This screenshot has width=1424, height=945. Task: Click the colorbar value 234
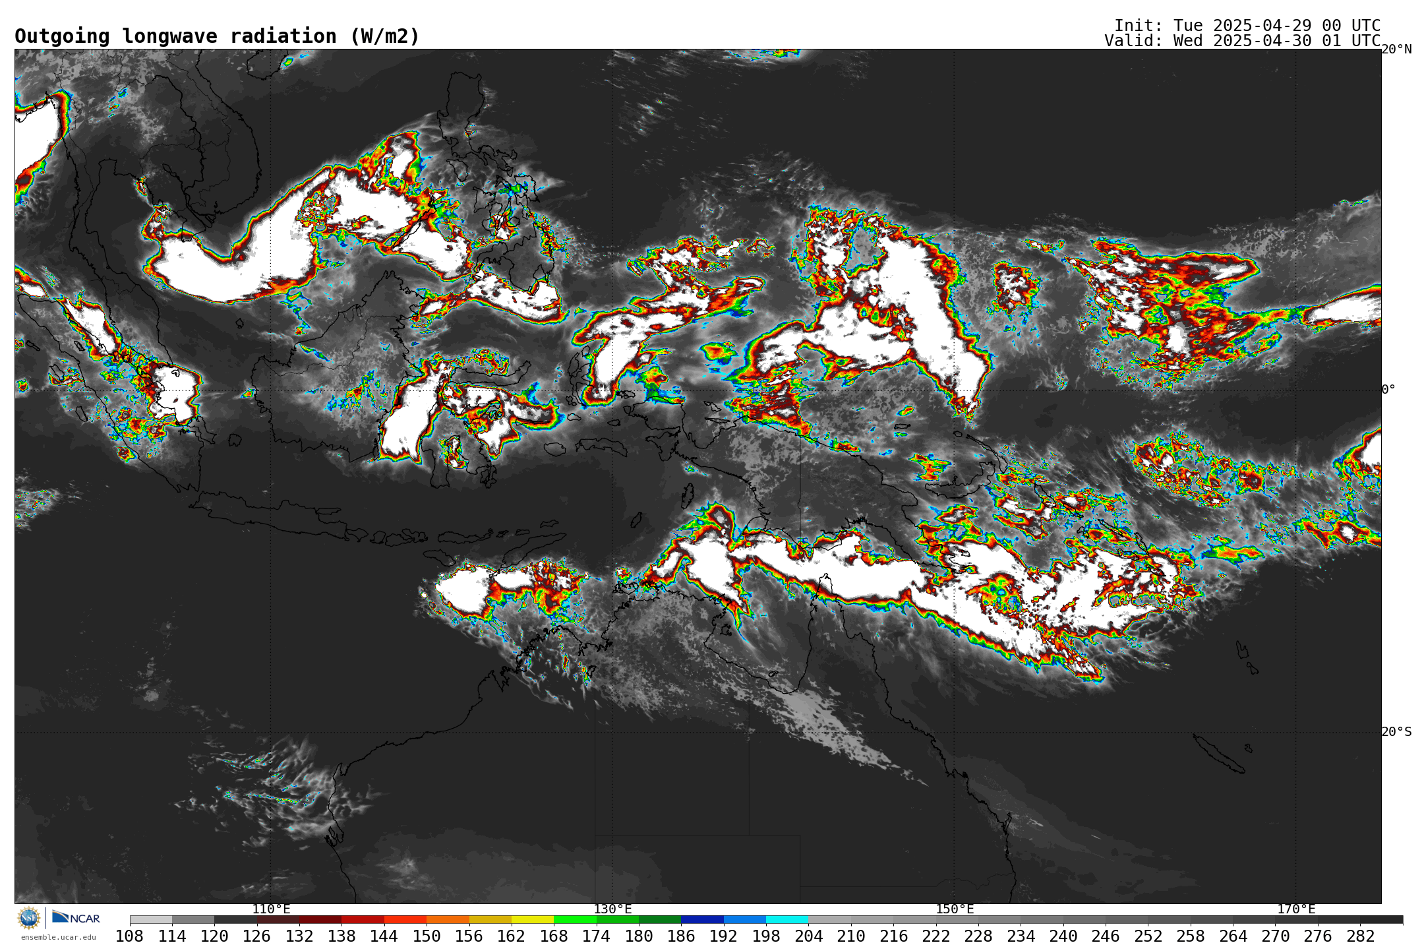[1021, 936]
